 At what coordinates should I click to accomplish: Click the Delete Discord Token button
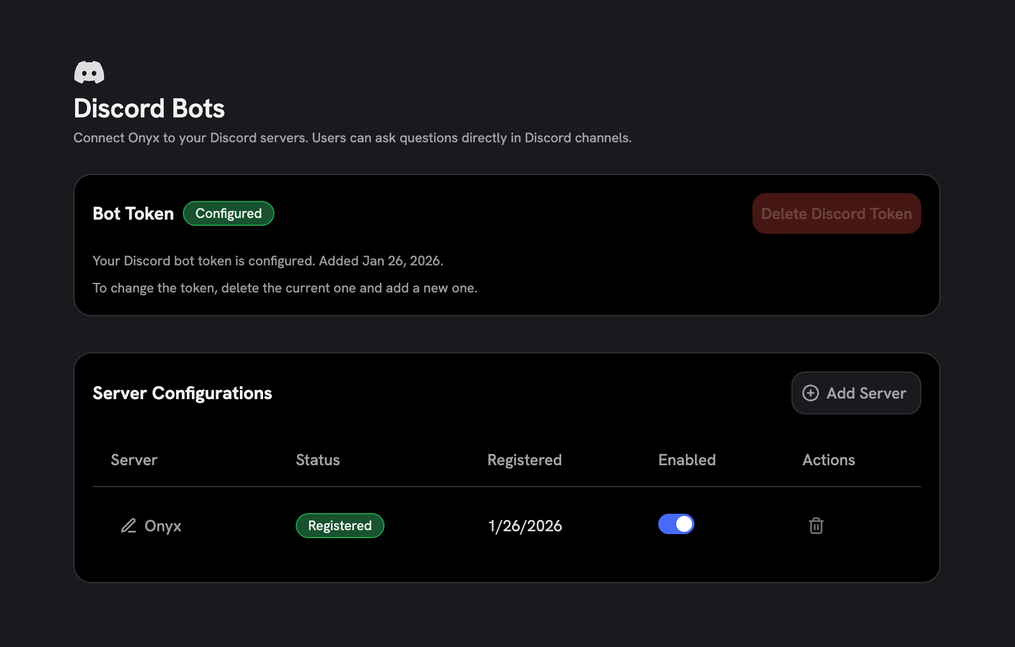point(836,213)
